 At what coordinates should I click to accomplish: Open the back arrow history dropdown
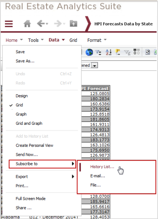tap(47, 24)
